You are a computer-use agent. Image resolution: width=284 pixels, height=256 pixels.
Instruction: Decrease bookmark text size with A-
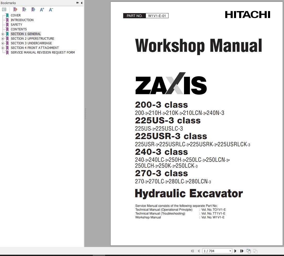pyautogui.click(x=51, y=10)
